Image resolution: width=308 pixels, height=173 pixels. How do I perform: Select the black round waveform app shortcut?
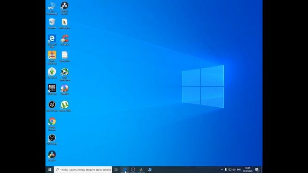click(52, 106)
